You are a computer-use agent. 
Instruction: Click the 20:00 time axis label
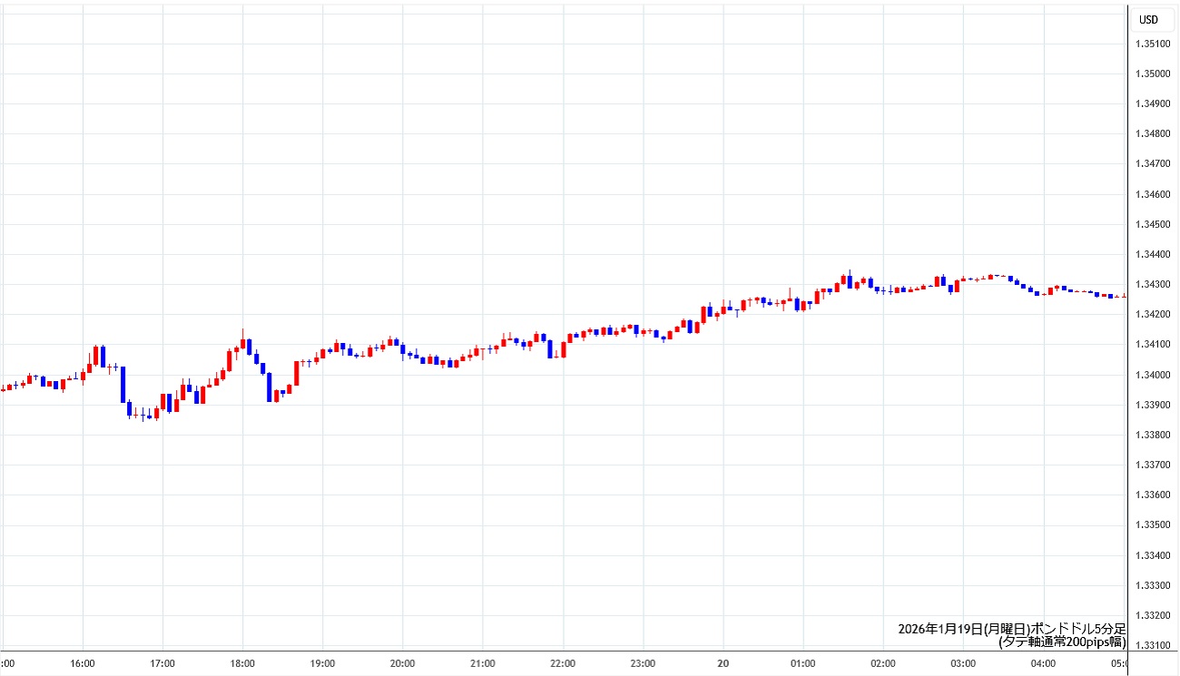(402, 663)
